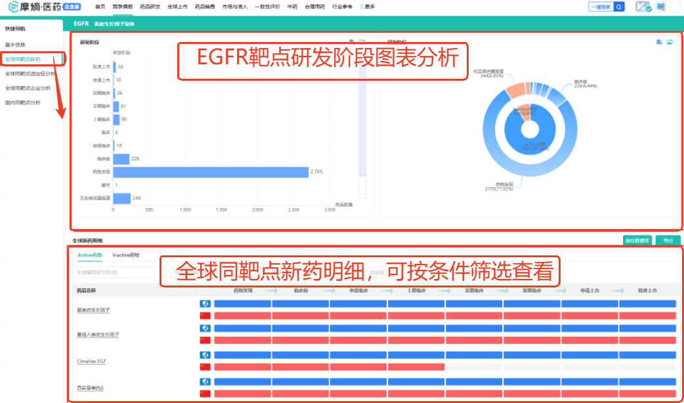Click the III期临床 stage header
684x403 pixels.
click(532, 291)
